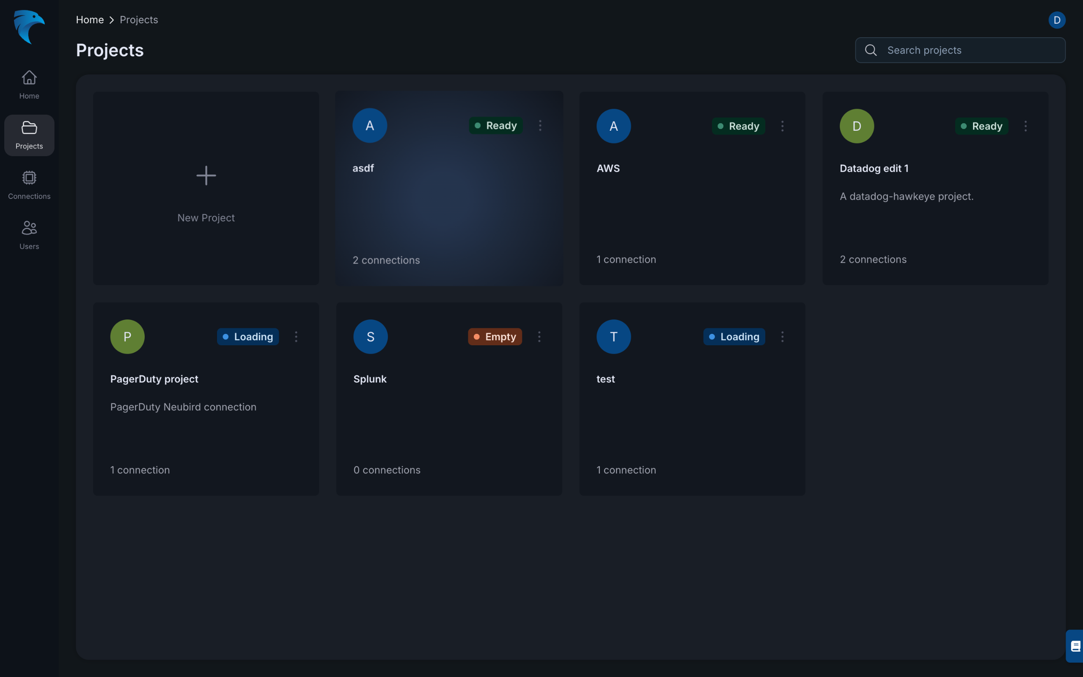The width and height of the screenshot is (1083, 677).
Task: Open the Datadog edit 1 project title
Action: tap(874, 168)
